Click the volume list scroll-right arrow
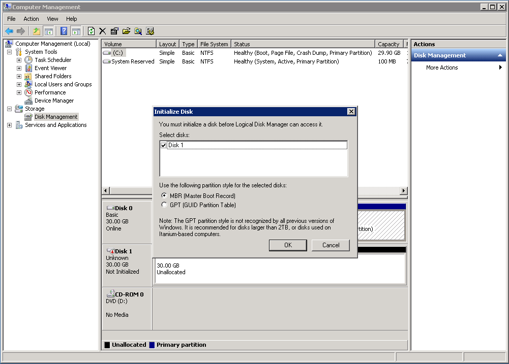Screen dimensions: 509x364 (404, 190)
